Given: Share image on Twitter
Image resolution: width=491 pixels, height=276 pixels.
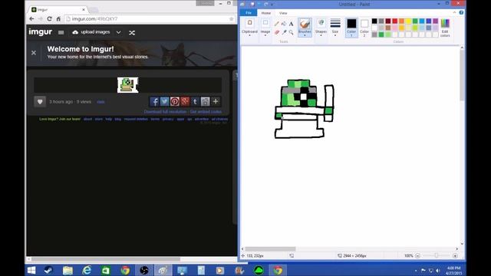Looking at the screenshot, I should [x=164, y=101].
